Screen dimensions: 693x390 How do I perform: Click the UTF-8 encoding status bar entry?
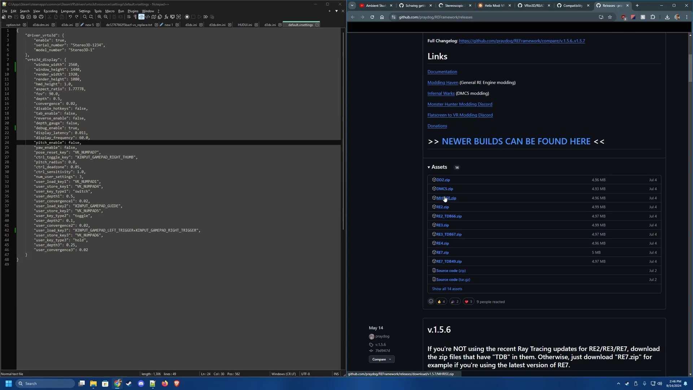point(305,374)
